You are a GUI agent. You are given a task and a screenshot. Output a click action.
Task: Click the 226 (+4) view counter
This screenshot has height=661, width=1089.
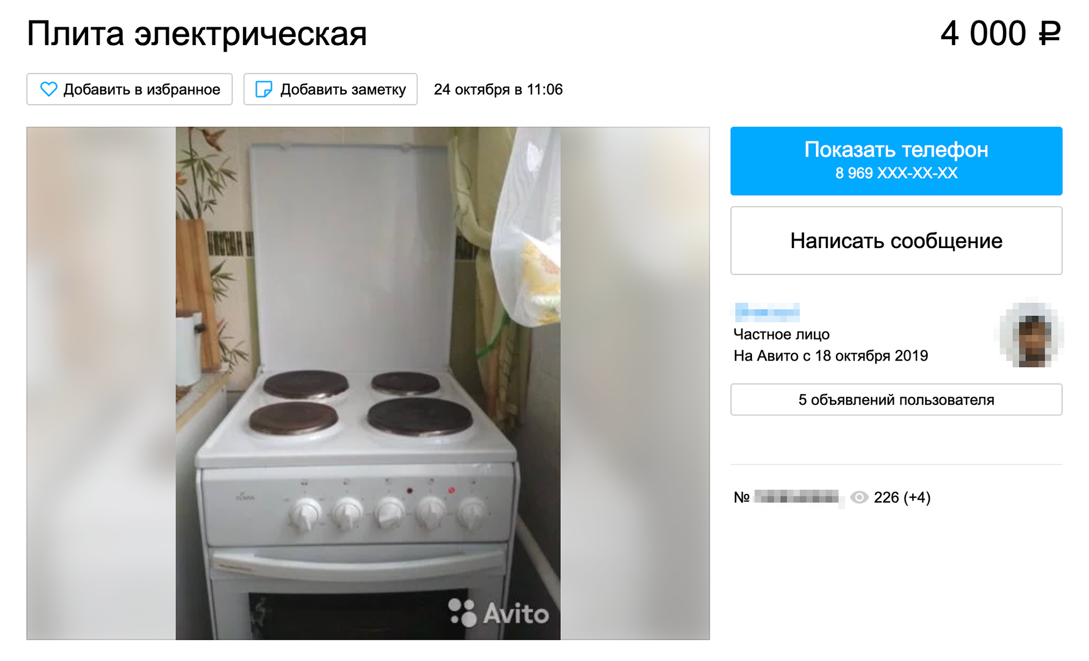902,497
